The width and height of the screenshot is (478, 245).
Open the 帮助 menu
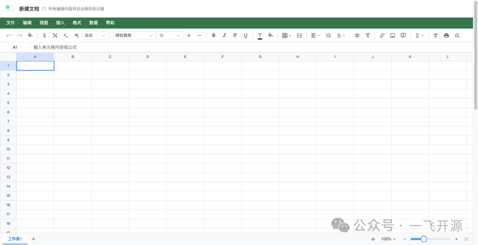[x=110, y=23]
